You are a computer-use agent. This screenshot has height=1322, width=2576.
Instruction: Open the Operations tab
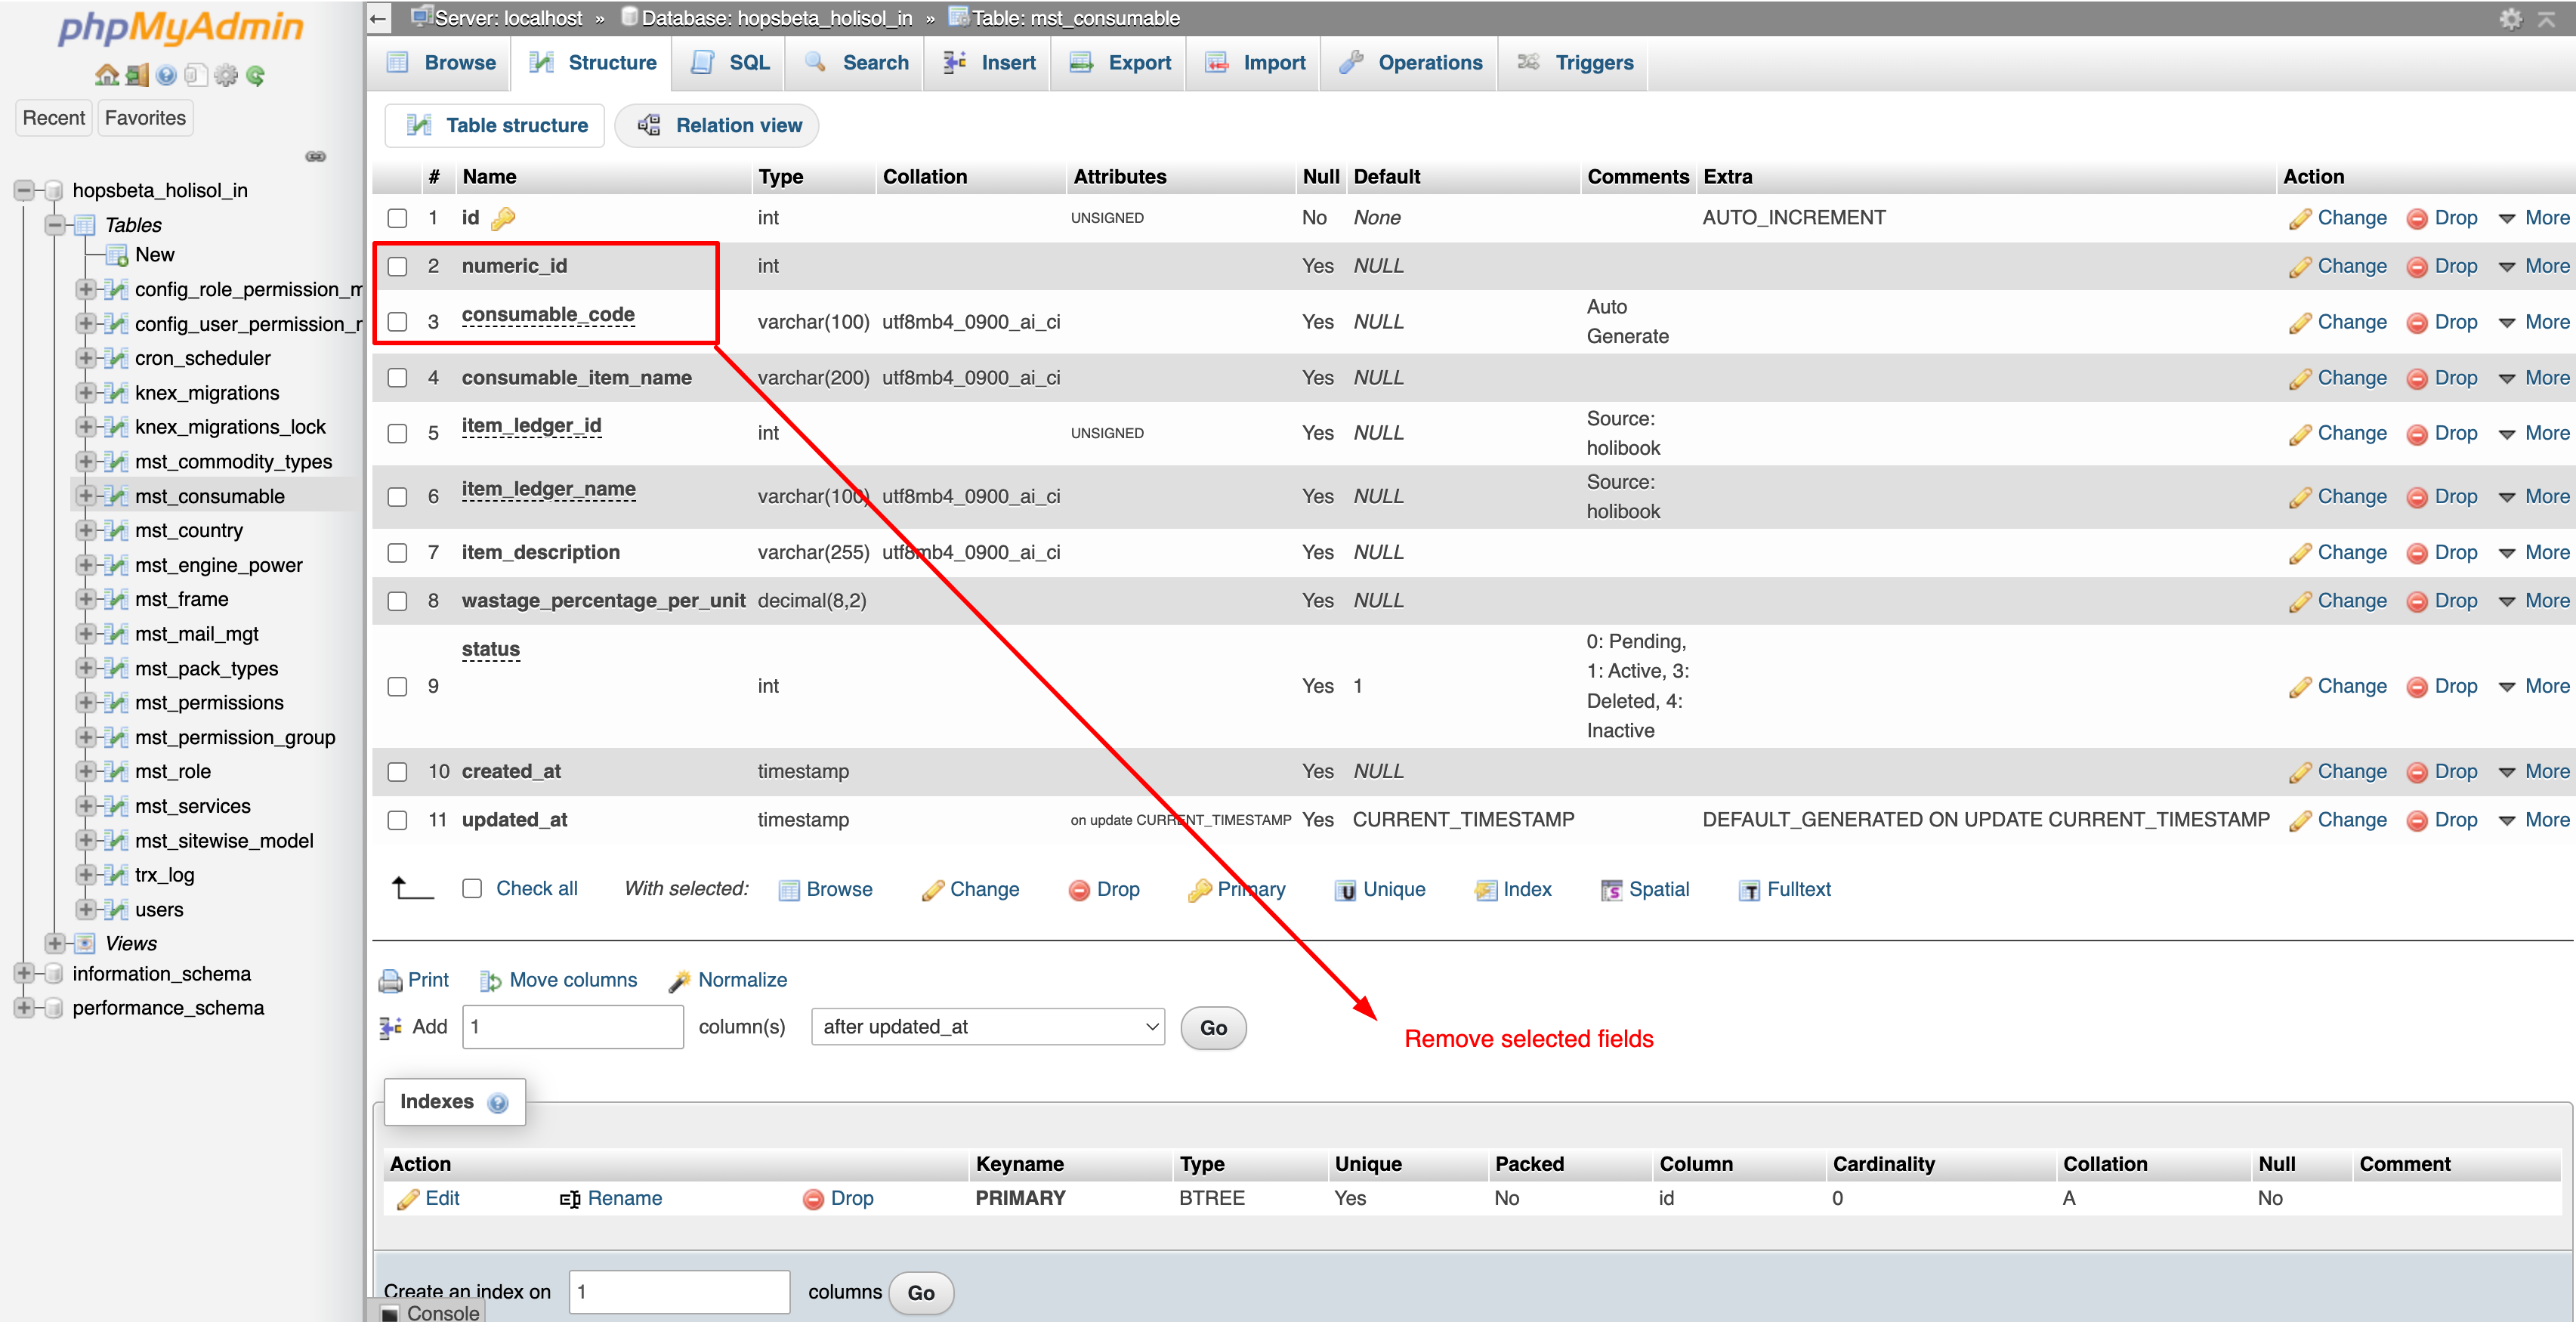coord(1411,63)
